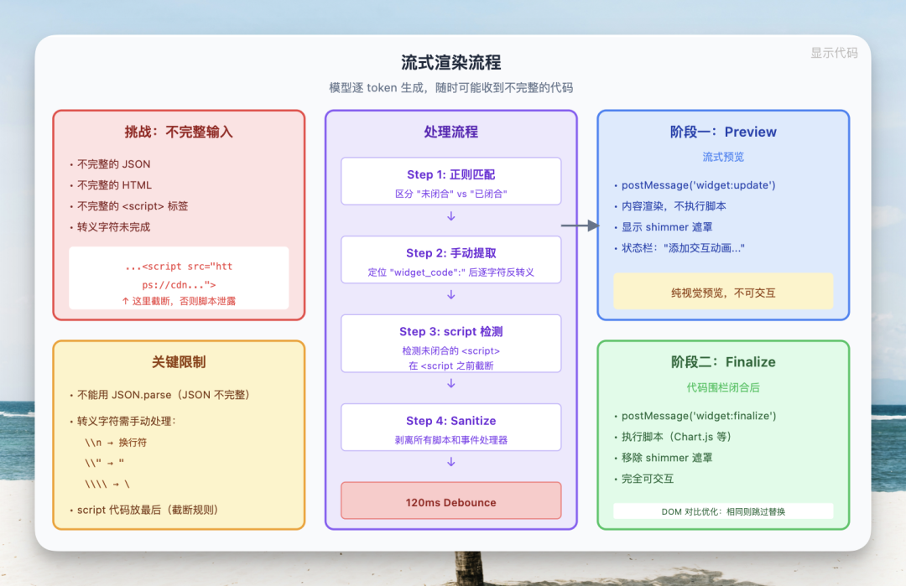The width and height of the screenshot is (906, 586).
Task: Click the 处理流程 column title
Action: pos(450,132)
